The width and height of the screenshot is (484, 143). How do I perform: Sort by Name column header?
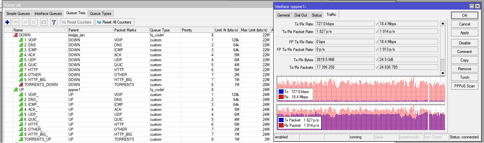pos(40,30)
